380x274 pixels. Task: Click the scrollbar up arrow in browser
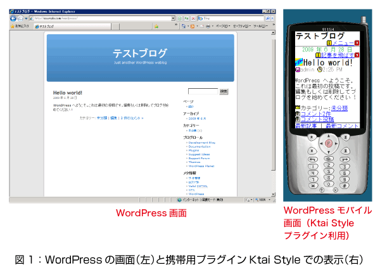273,32
